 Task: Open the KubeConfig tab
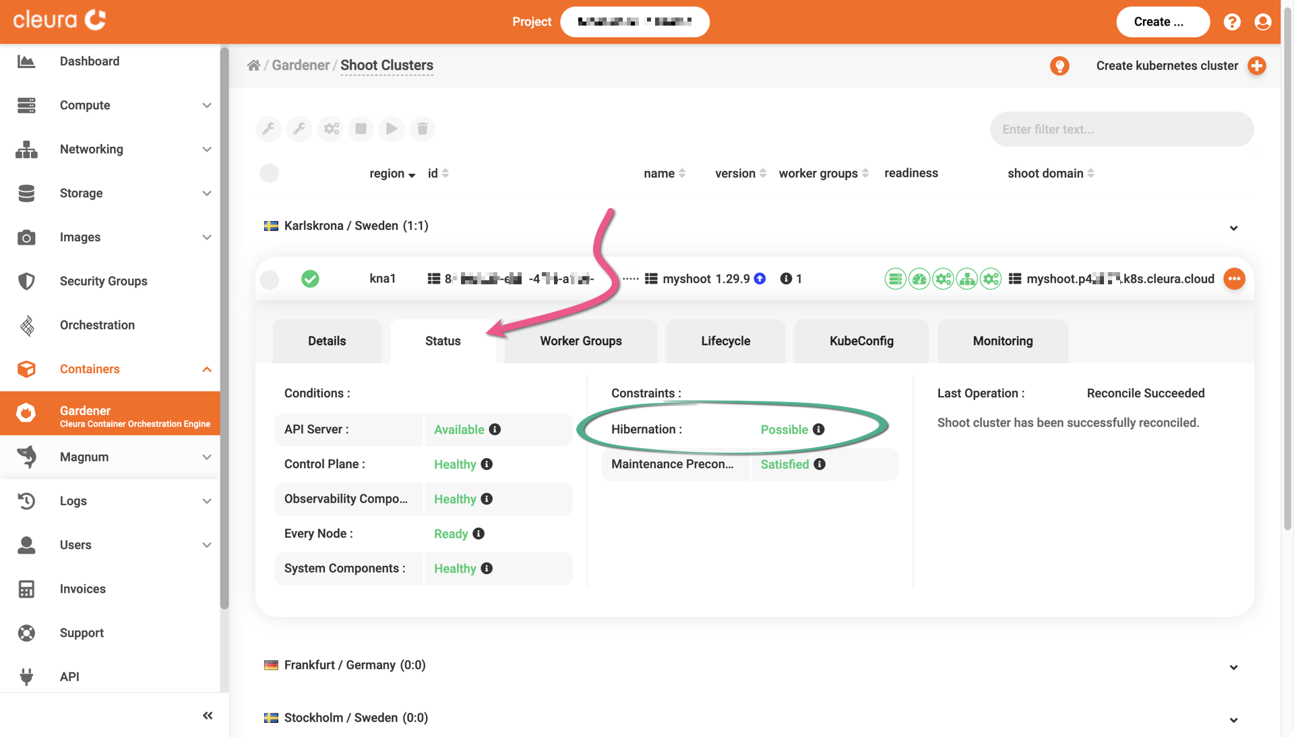pyautogui.click(x=861, y=341)
